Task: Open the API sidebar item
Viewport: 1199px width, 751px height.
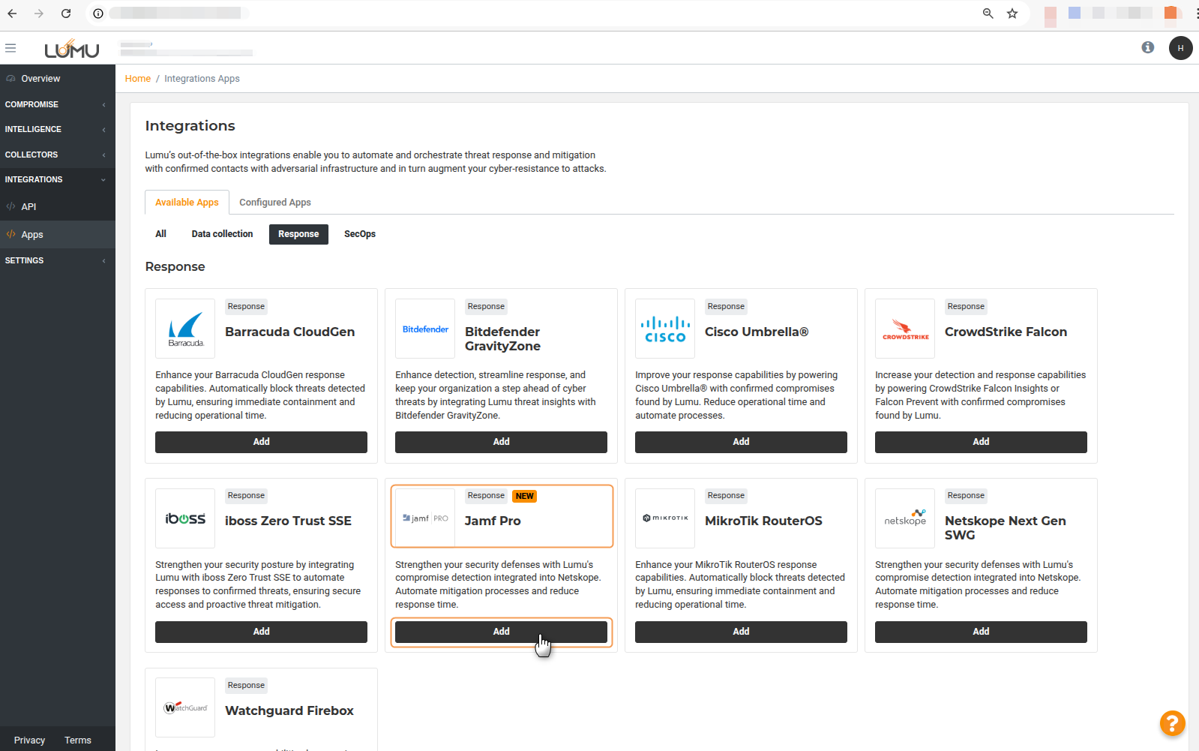Action: tap(28, 206)
